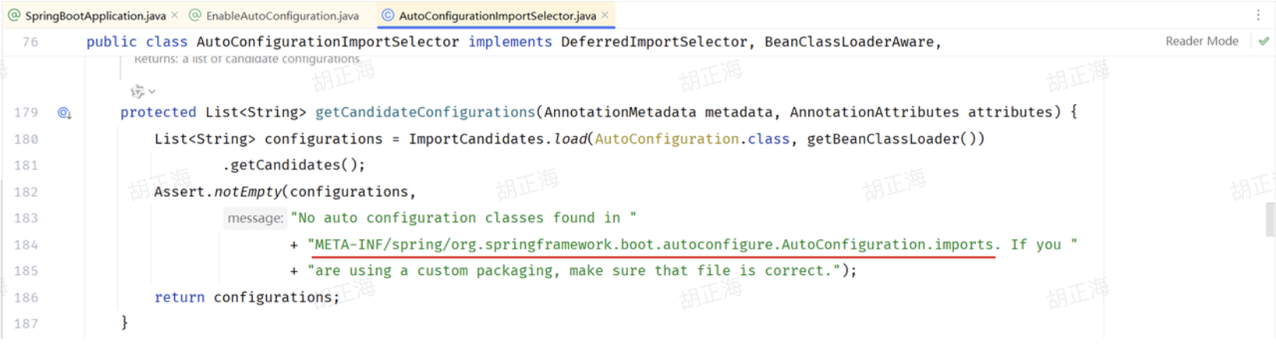Viewport: 1276px width, 362px height.
Task: Click line number 180 in gutter
Action: (26, 139)
